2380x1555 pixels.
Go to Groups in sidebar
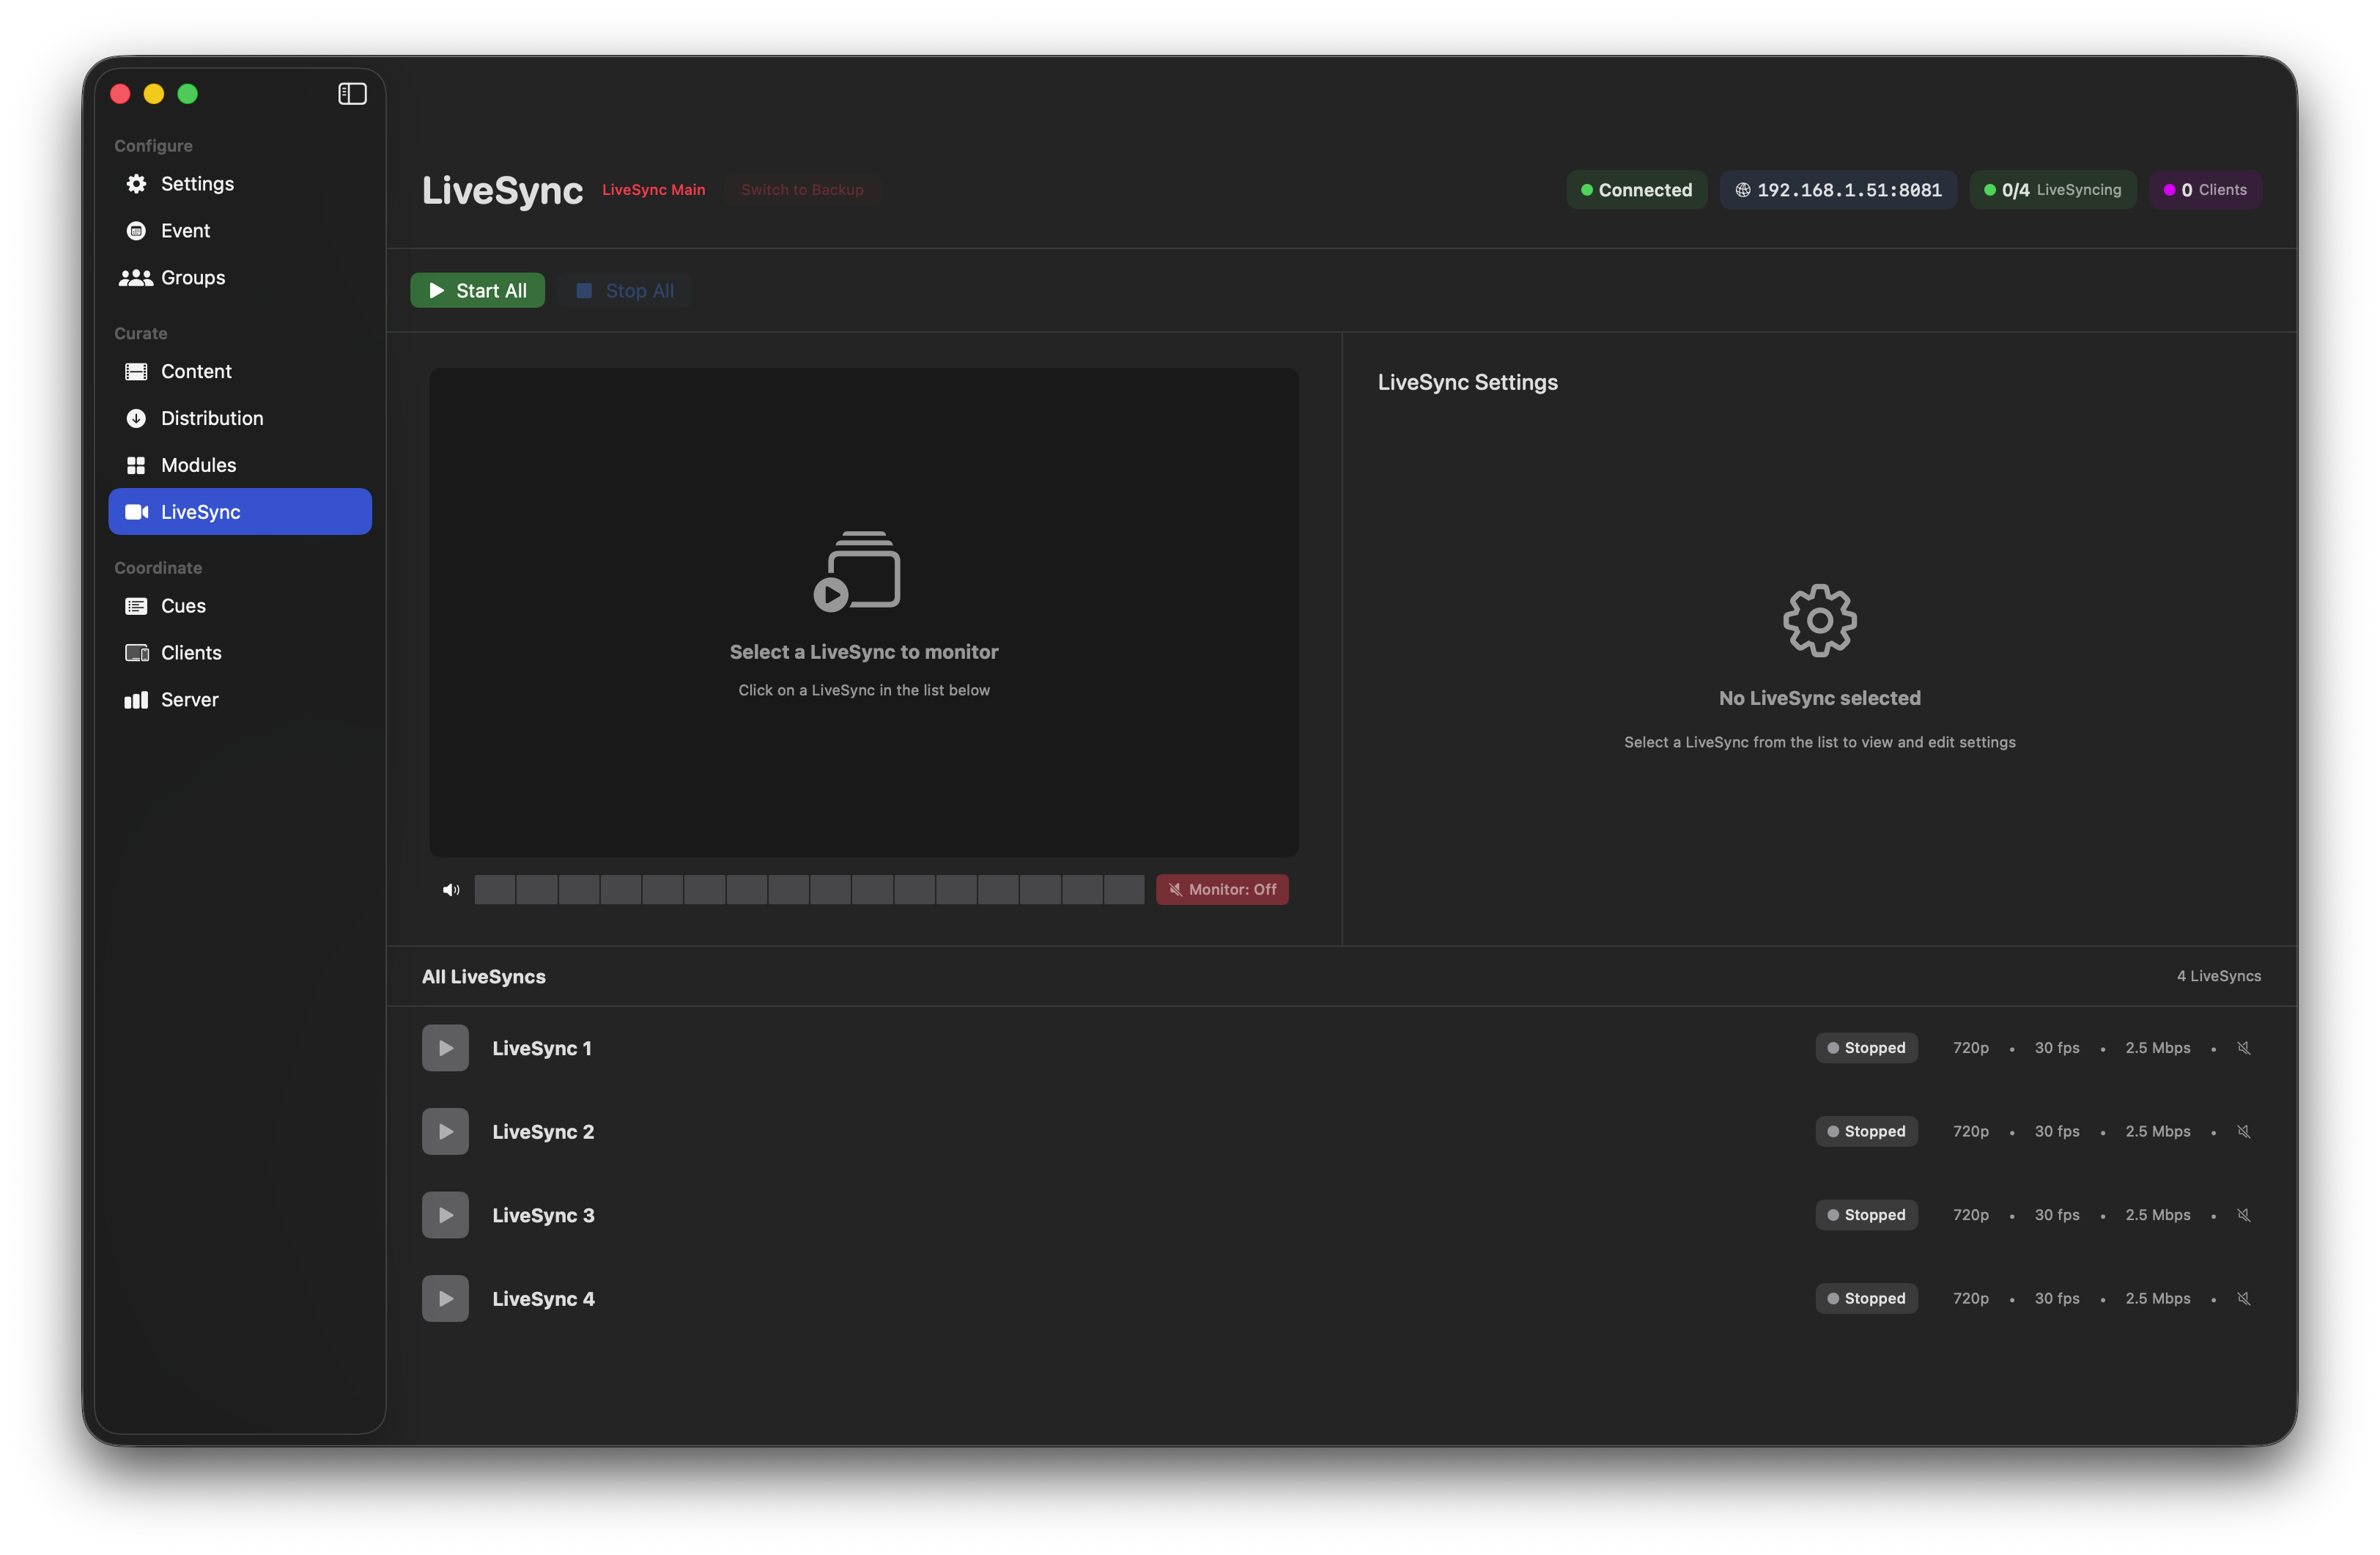240,278
